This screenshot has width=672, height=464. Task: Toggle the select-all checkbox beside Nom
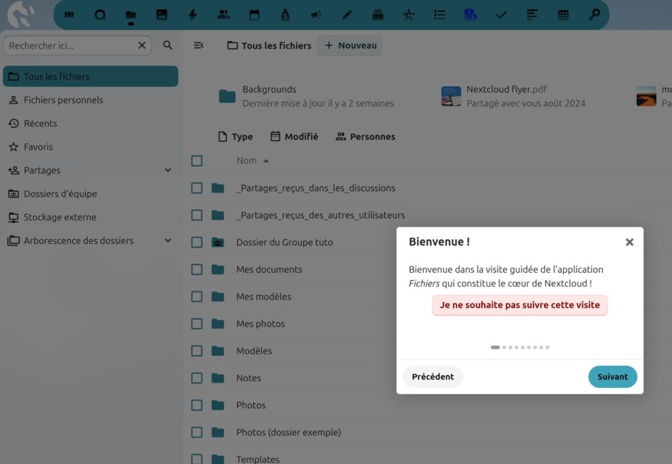click(x=197, y=161)
